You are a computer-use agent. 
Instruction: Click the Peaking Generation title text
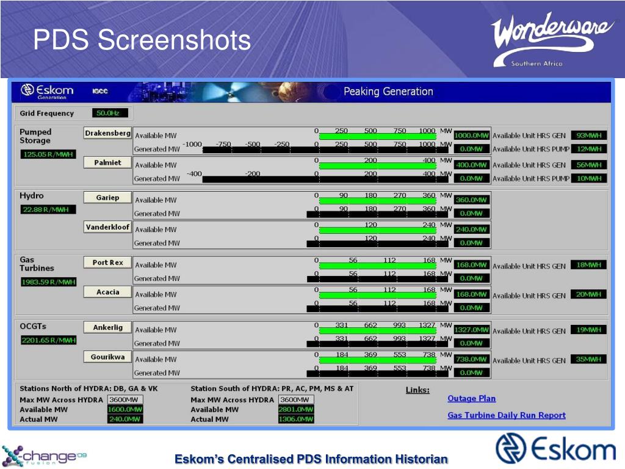click(x=388, y=92)
